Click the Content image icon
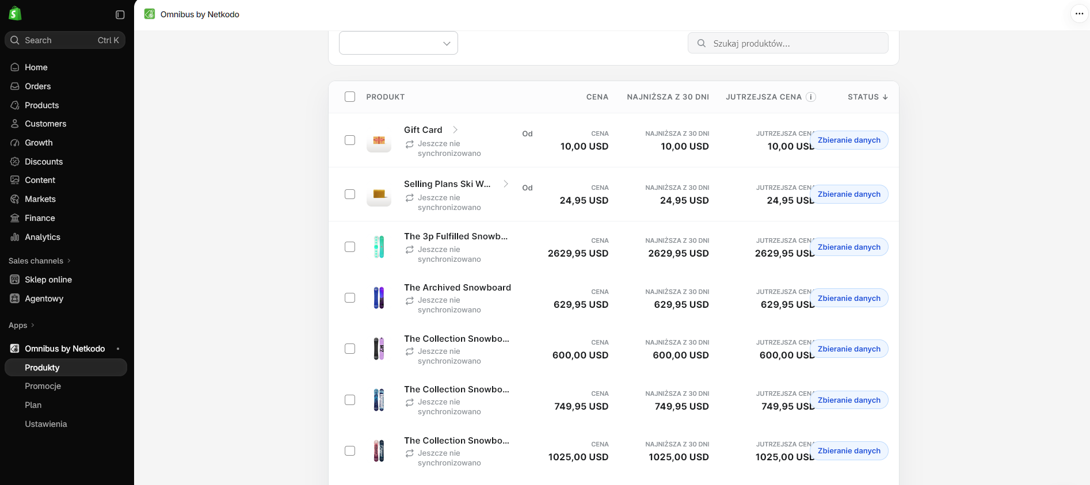The image size is (1090, 485). coord(15,180)
